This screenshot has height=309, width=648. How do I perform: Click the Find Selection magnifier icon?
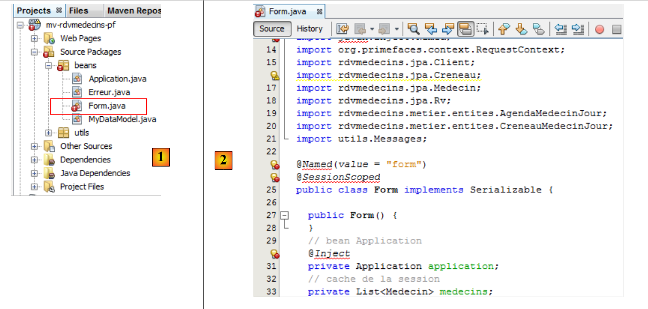pyautogui.click(x=413, y=29)
